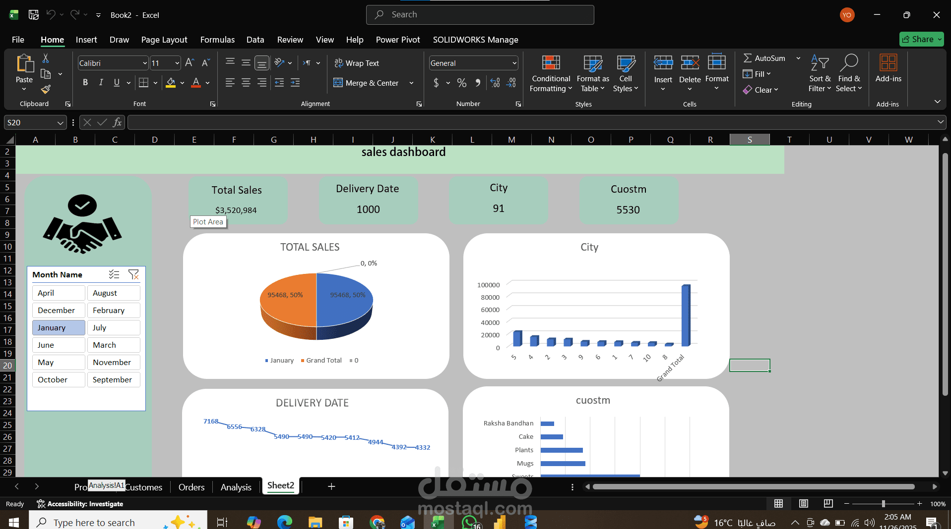Click the zoom slider handle

pos(883,504)
